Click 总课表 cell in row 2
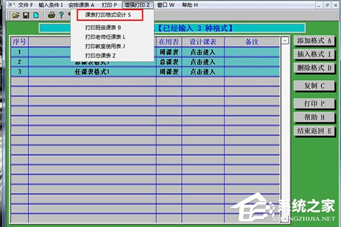 click(x=169, y=62)
